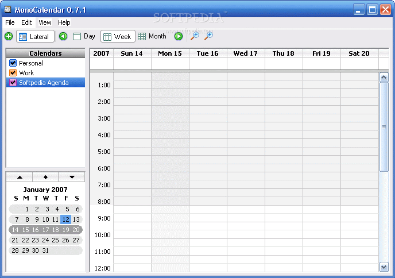Toggle the Lateral panel button

(35, 37)
